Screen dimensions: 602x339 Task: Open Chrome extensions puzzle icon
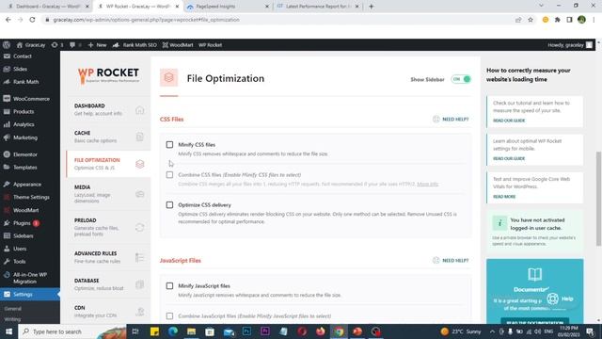pyautogui.click(x=558, y=20)
